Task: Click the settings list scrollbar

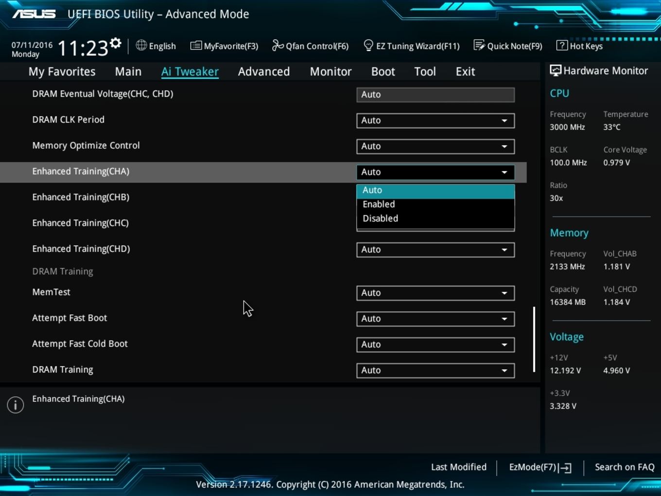Action: click(x=534, y=339)
